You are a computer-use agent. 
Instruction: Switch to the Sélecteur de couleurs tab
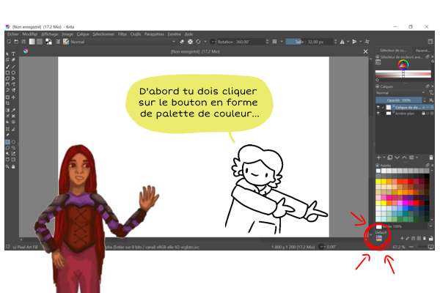pyautogui.click(x=392, y=50)
